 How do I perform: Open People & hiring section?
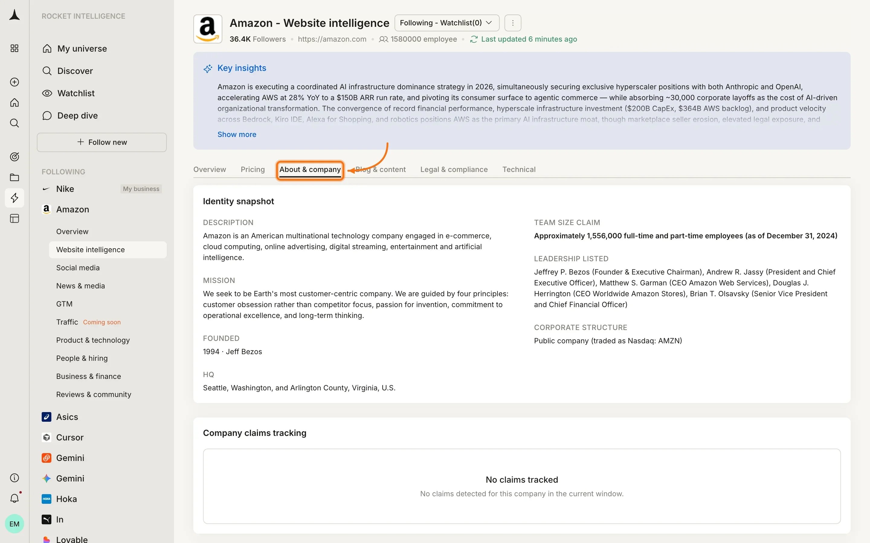(82, 358)
